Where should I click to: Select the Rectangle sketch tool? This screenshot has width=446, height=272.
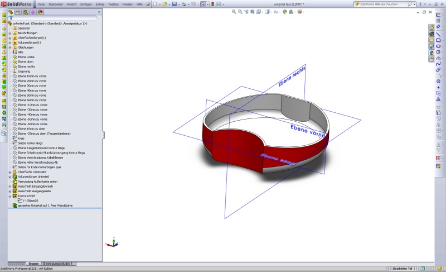click(439, 40)
